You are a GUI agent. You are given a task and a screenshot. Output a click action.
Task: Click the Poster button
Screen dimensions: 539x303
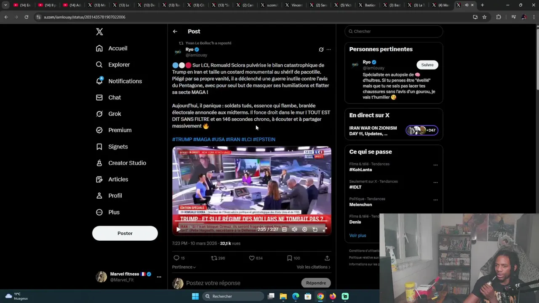[125, 233]
